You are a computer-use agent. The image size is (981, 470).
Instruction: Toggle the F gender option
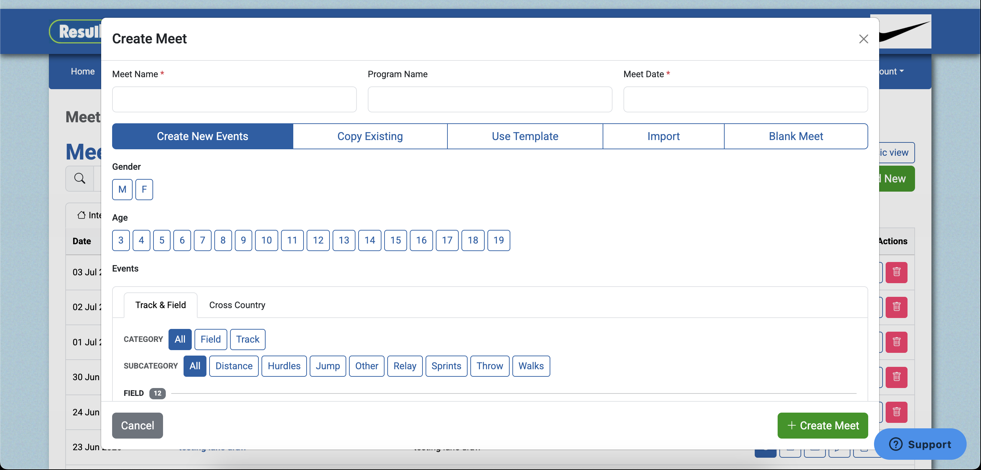(144, 189)
